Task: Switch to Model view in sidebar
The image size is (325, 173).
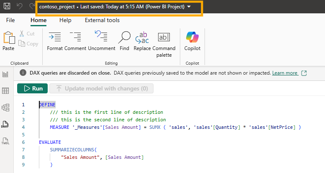Action: 5,108
